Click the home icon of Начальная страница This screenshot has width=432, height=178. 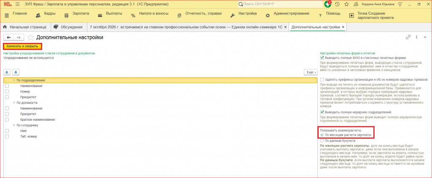[x=5, y=27]
